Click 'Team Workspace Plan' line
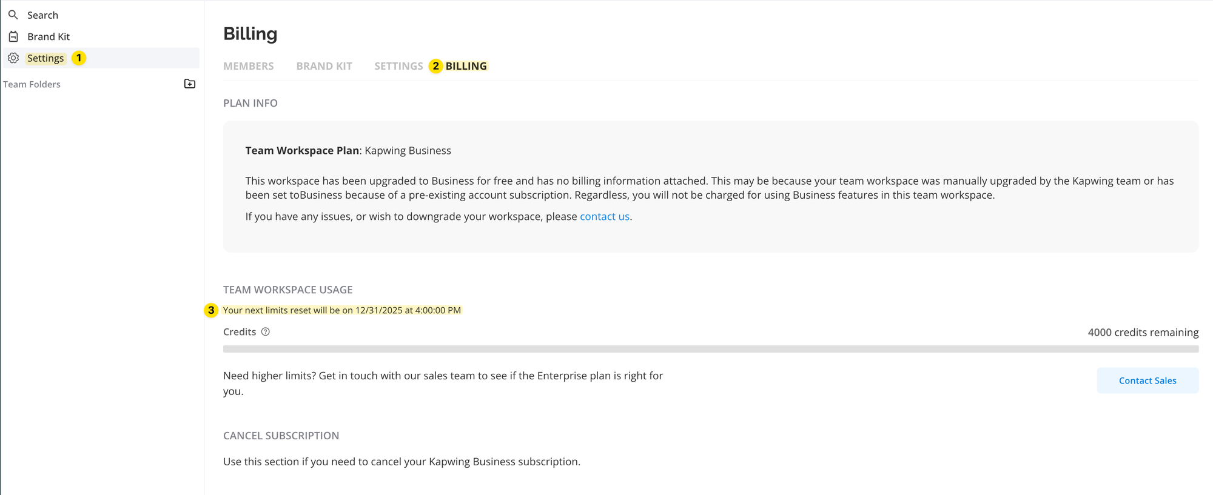Viewport: 1213px width, 495px height. point(348,150)
